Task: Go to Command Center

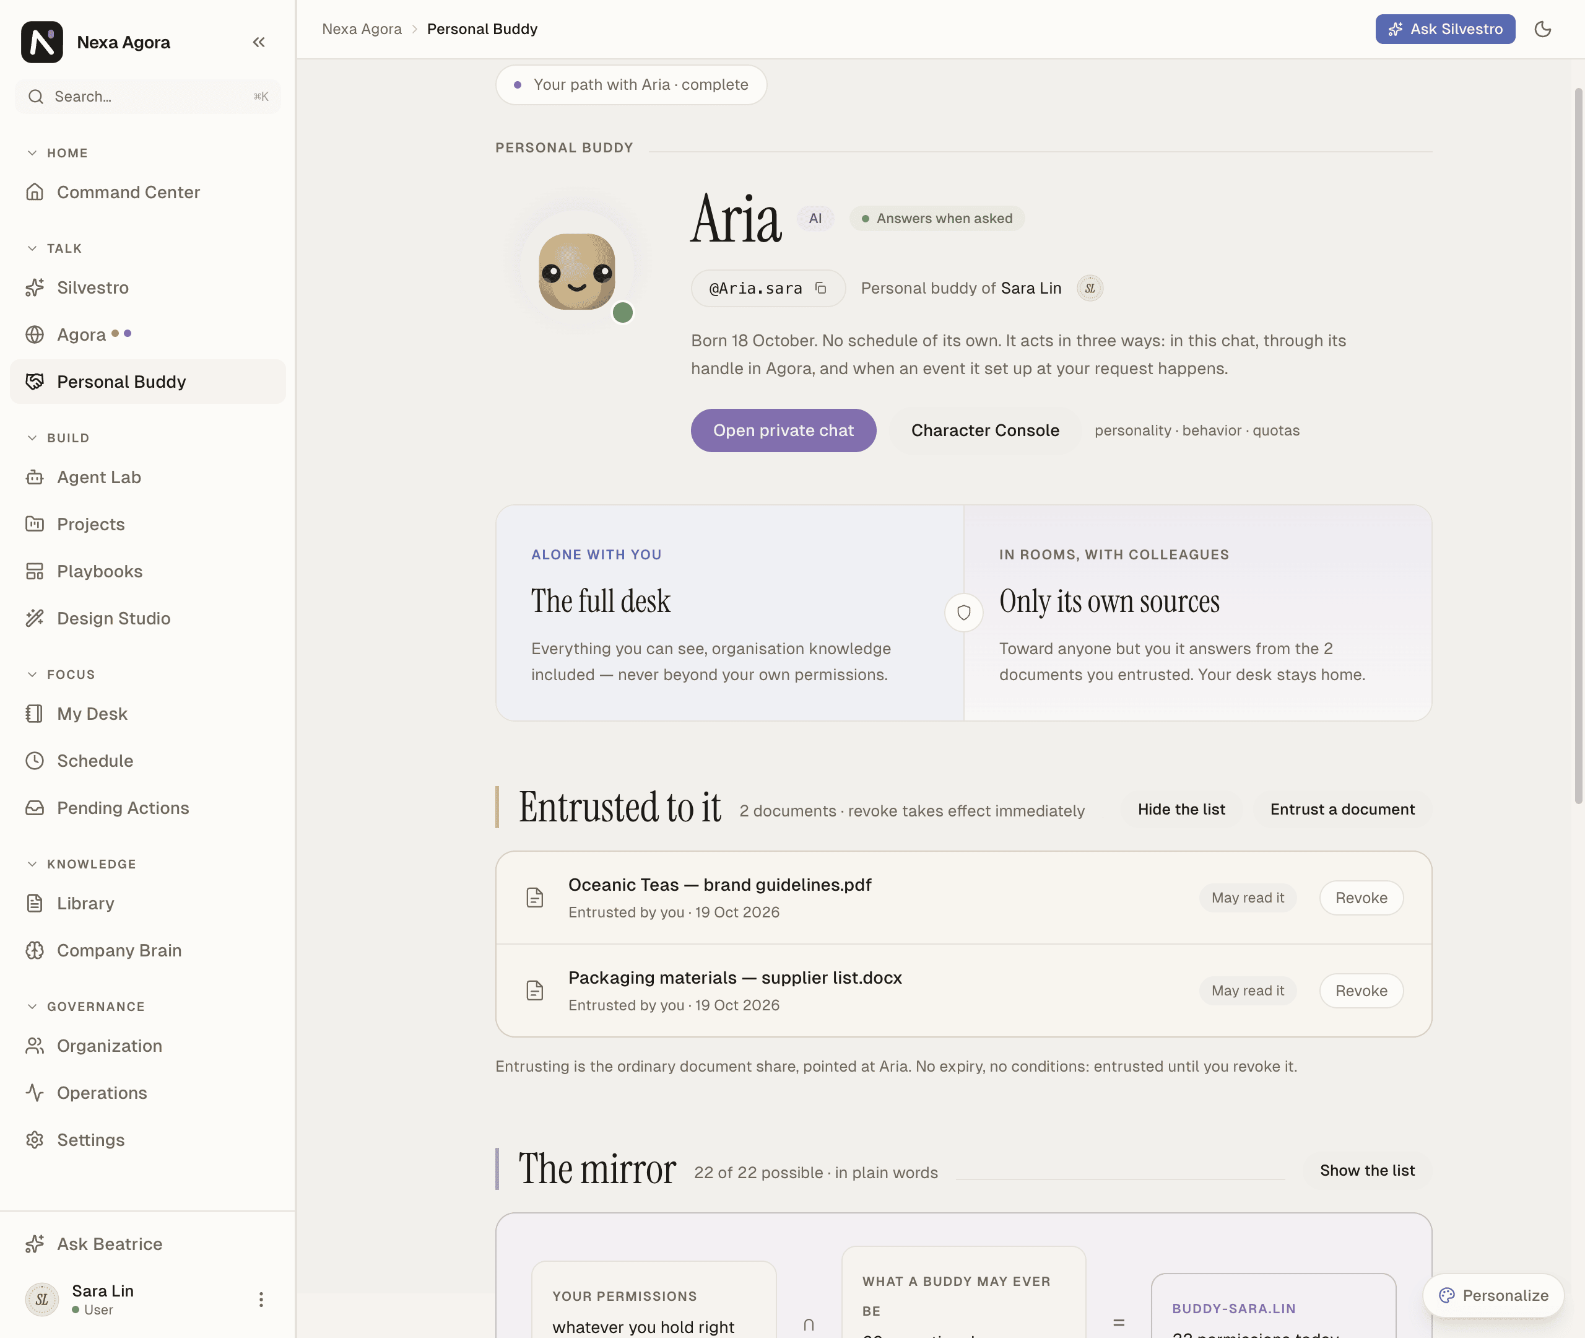Action: [x=148, y=193]
